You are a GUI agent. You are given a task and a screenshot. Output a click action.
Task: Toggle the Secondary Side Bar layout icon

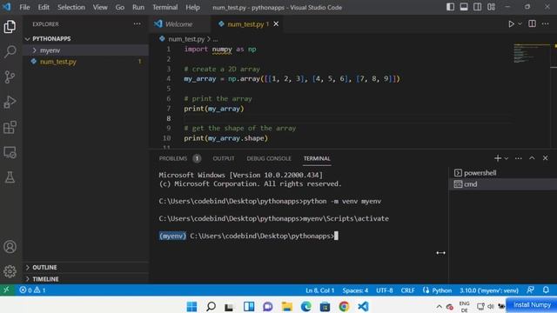pyautogui.click(x=477, y=7)
